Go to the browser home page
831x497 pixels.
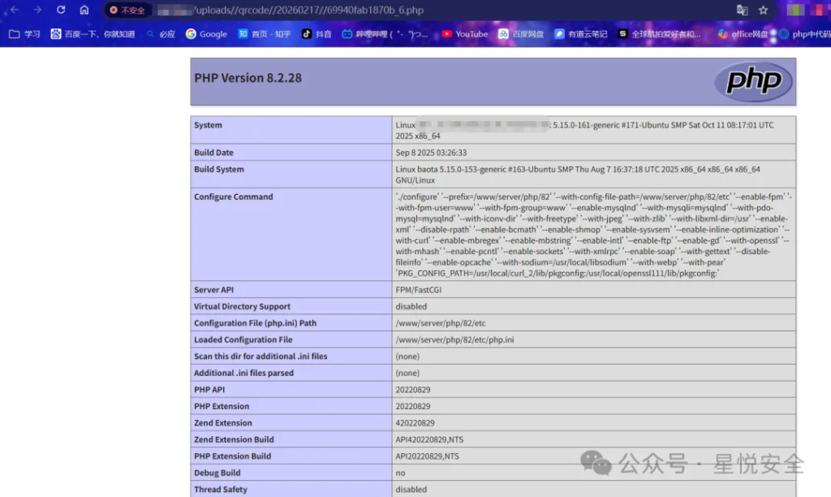coord(84,10)
